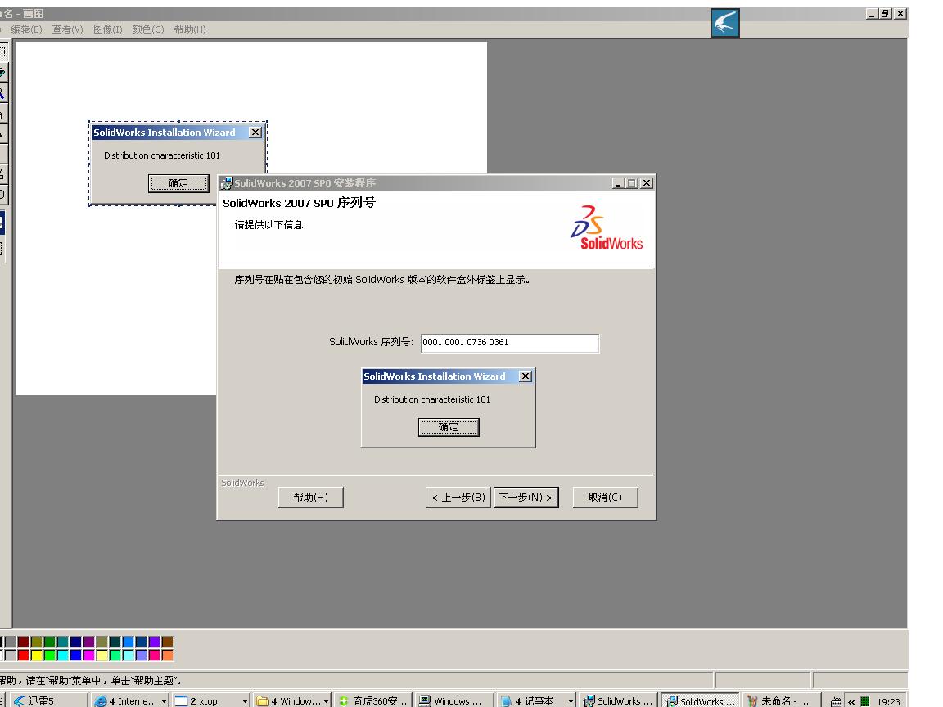Pick the dark gray palette swatch
Image resolution: width=943 pixels, height=707 pixels.
(x=10, y=642)
